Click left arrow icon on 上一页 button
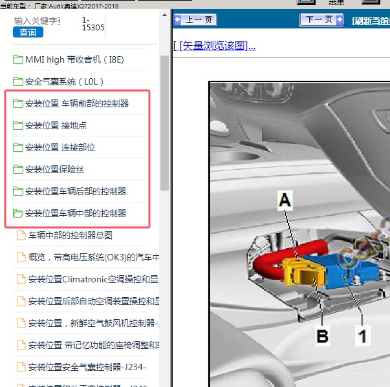Image resolution: width=390 pixels, height=387 pixels. (178, 19)
